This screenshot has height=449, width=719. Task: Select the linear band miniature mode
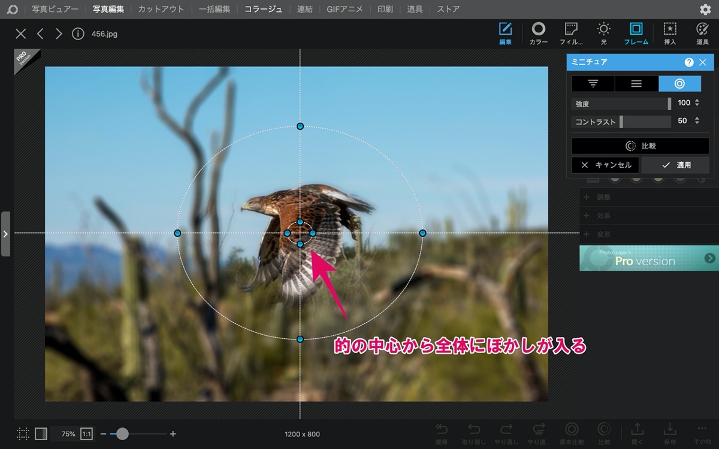[636, 84]
